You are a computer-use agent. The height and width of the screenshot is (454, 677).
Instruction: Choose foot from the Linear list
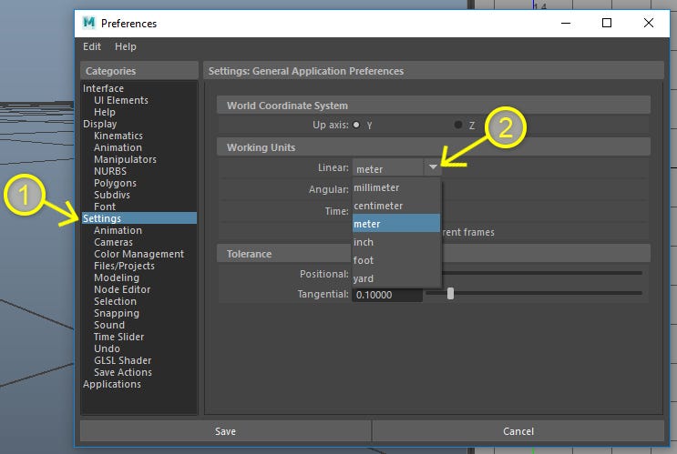tap(396, 260)
